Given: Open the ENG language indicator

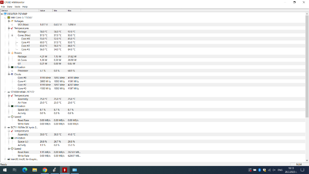Looking at the screenshot, I should 280,170.
